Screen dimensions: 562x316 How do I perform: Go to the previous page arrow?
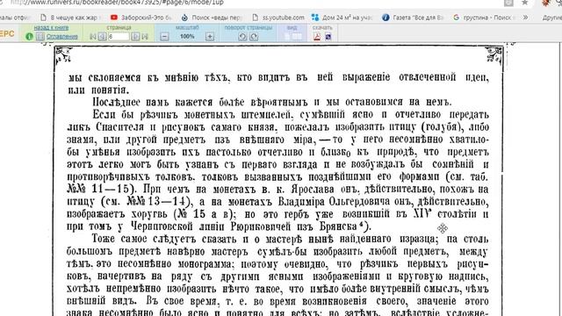102,36
